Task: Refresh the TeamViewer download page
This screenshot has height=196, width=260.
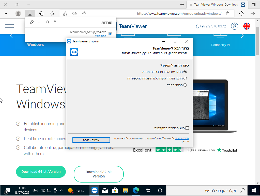Action: pos(241,13)
